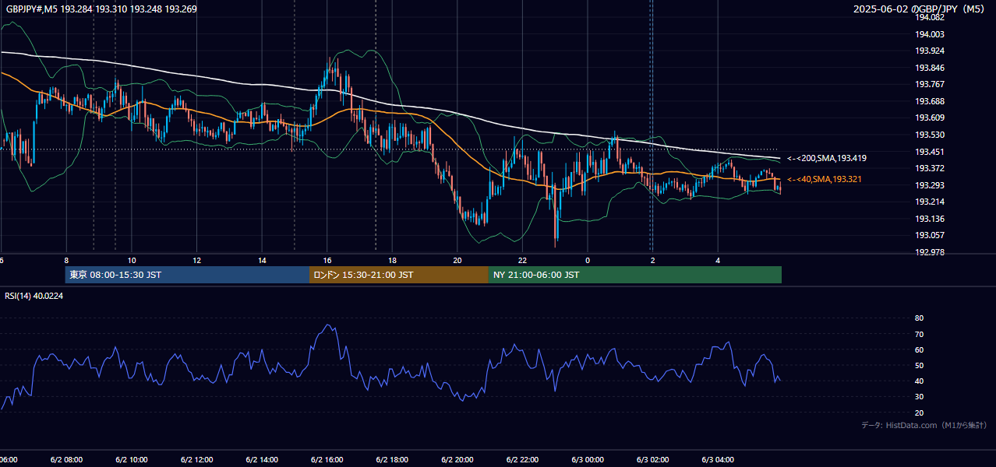
Task: Click hour label 14 under the price chart
Action: [262, 260]
